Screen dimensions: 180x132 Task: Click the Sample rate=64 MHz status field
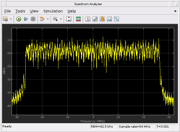(x=136, y=127)
